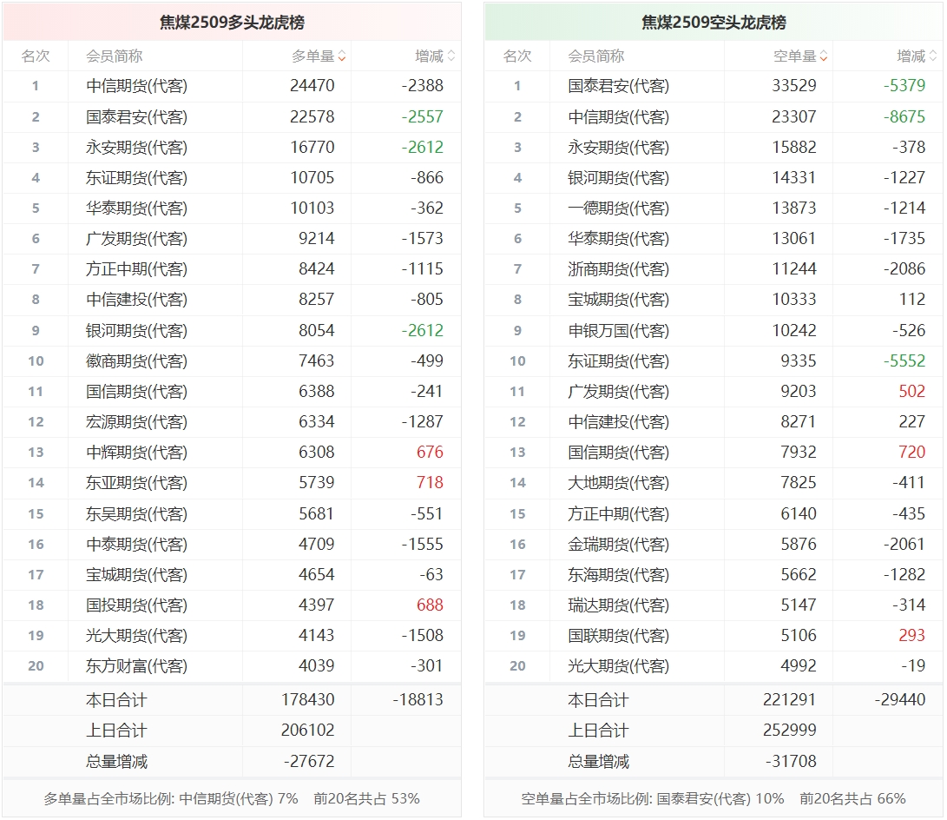Click red change value 718
The image size is (947, 820).
tap(430, 483)
